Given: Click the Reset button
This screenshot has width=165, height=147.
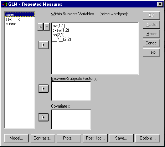Looking at the screenshot, I should (151, 34).
